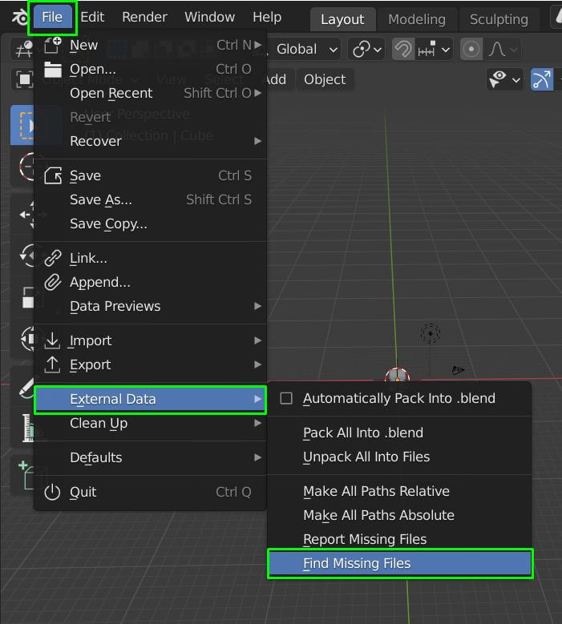Click Pack All Into .blend
The width and height of the screenshot is (562, 624).
362,433
